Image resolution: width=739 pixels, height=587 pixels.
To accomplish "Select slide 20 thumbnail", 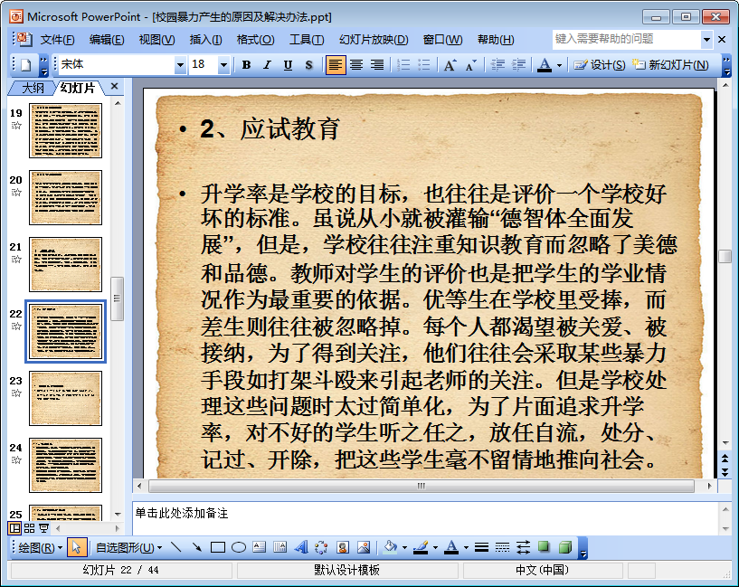I will 65,197.
